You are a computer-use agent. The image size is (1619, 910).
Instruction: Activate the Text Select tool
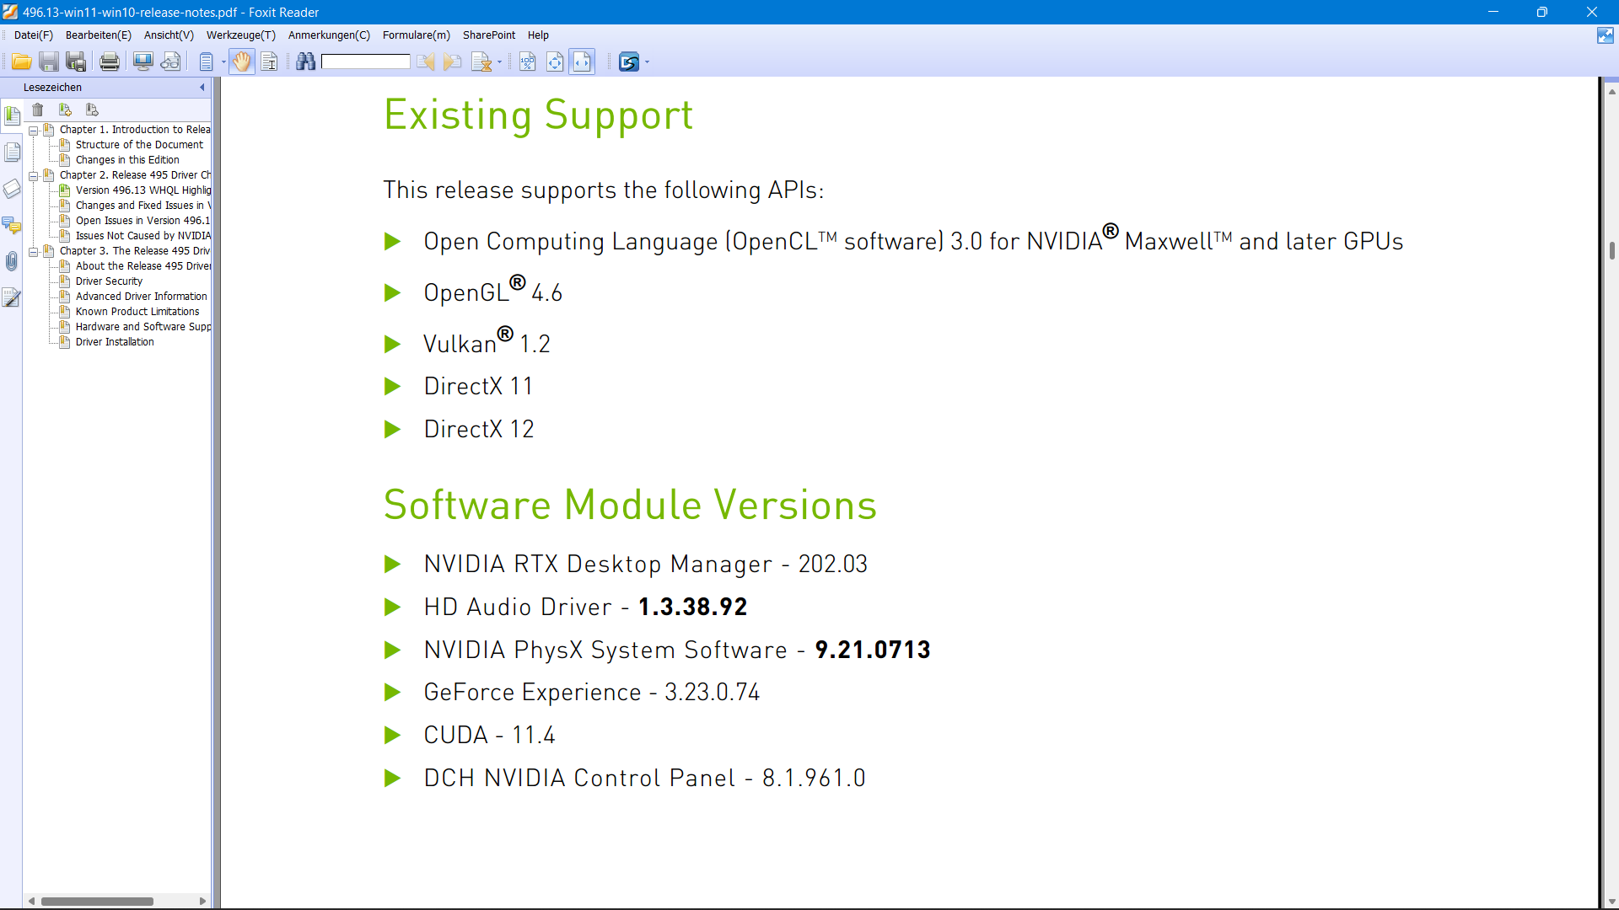click(269, 61)
